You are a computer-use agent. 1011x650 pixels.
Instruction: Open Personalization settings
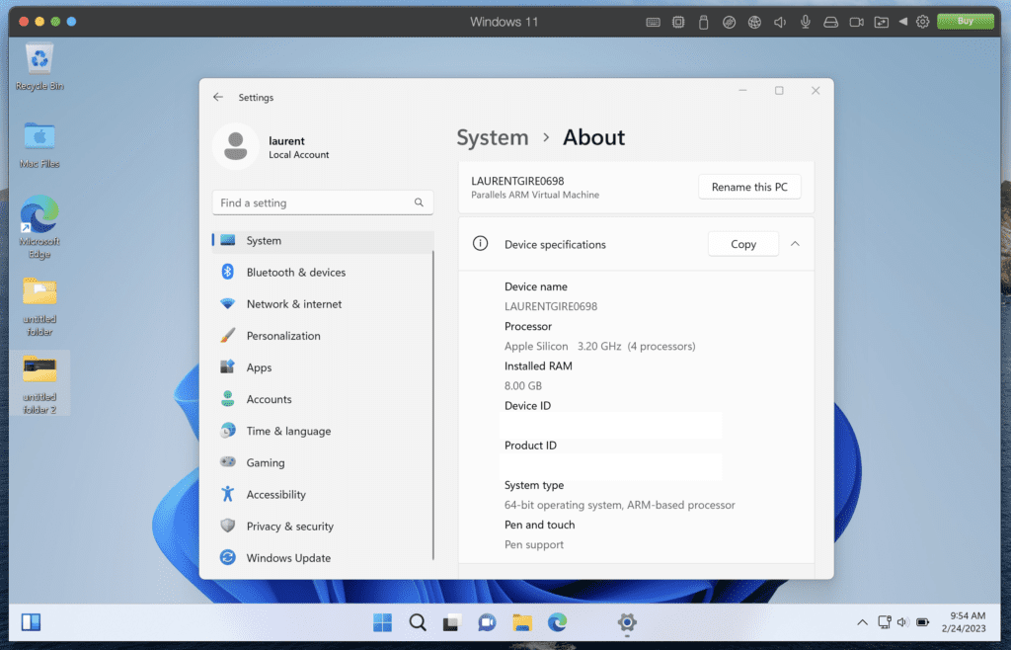pyautogui.click(x=323, y=335)
